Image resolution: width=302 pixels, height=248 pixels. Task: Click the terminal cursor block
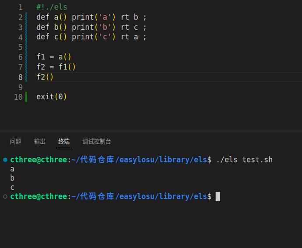218,196
